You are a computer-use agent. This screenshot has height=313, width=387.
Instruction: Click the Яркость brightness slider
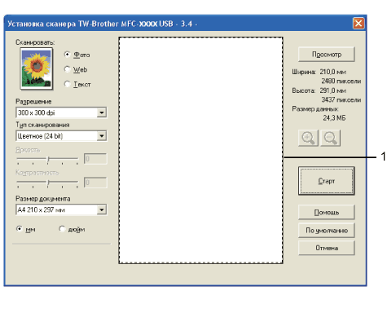pos(47,160)
